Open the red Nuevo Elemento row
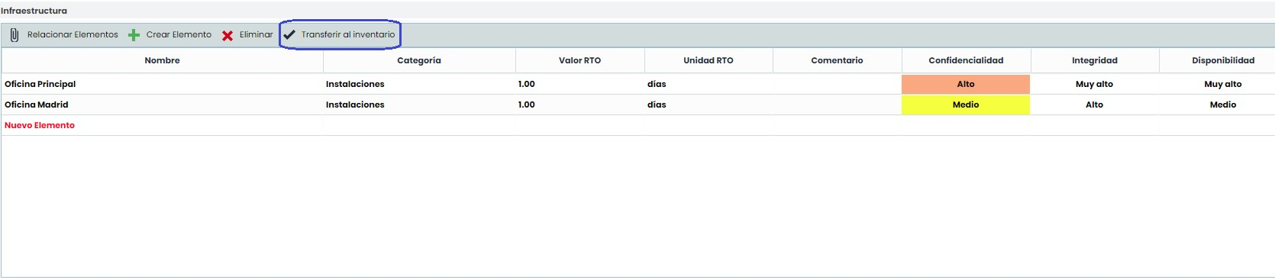 [637, 125]
